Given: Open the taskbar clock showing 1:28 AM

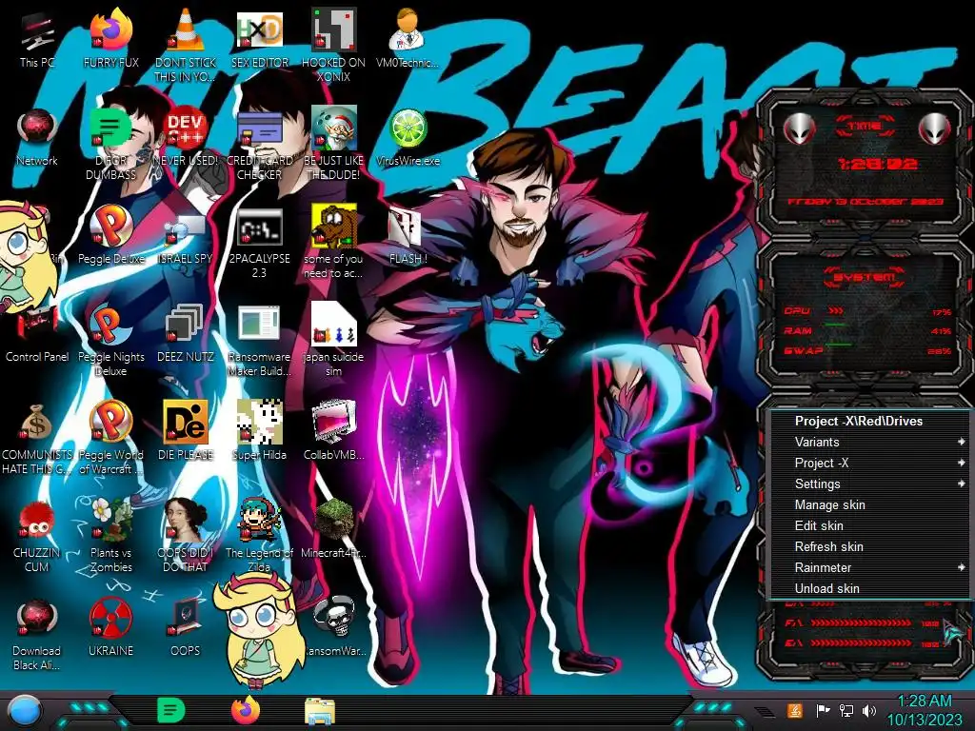Looking at the screenshot, I should tap(924, 710).
